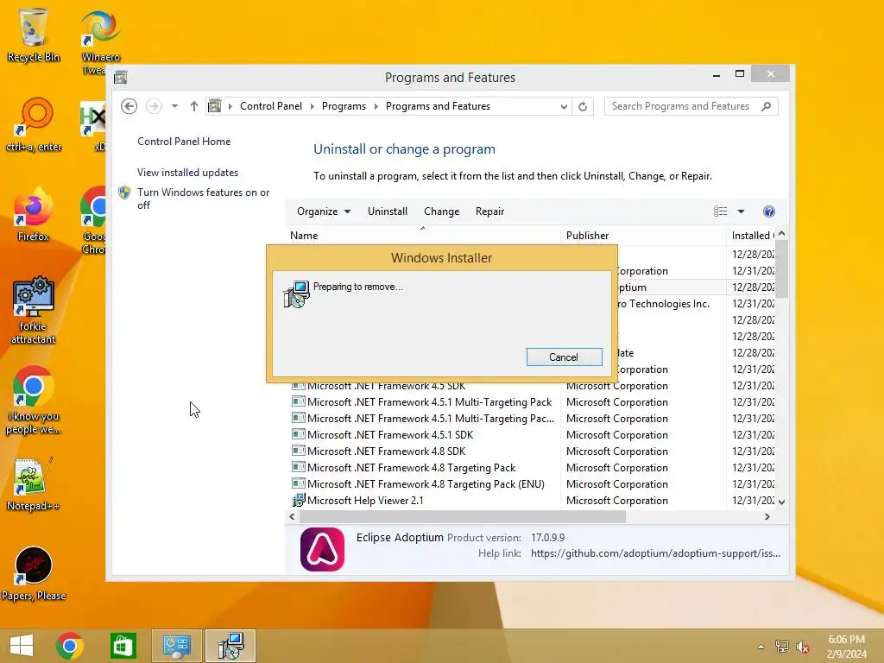Open the muted volume tray icon
The width and height of the screenshot is (884, 663).
[803, 647]
